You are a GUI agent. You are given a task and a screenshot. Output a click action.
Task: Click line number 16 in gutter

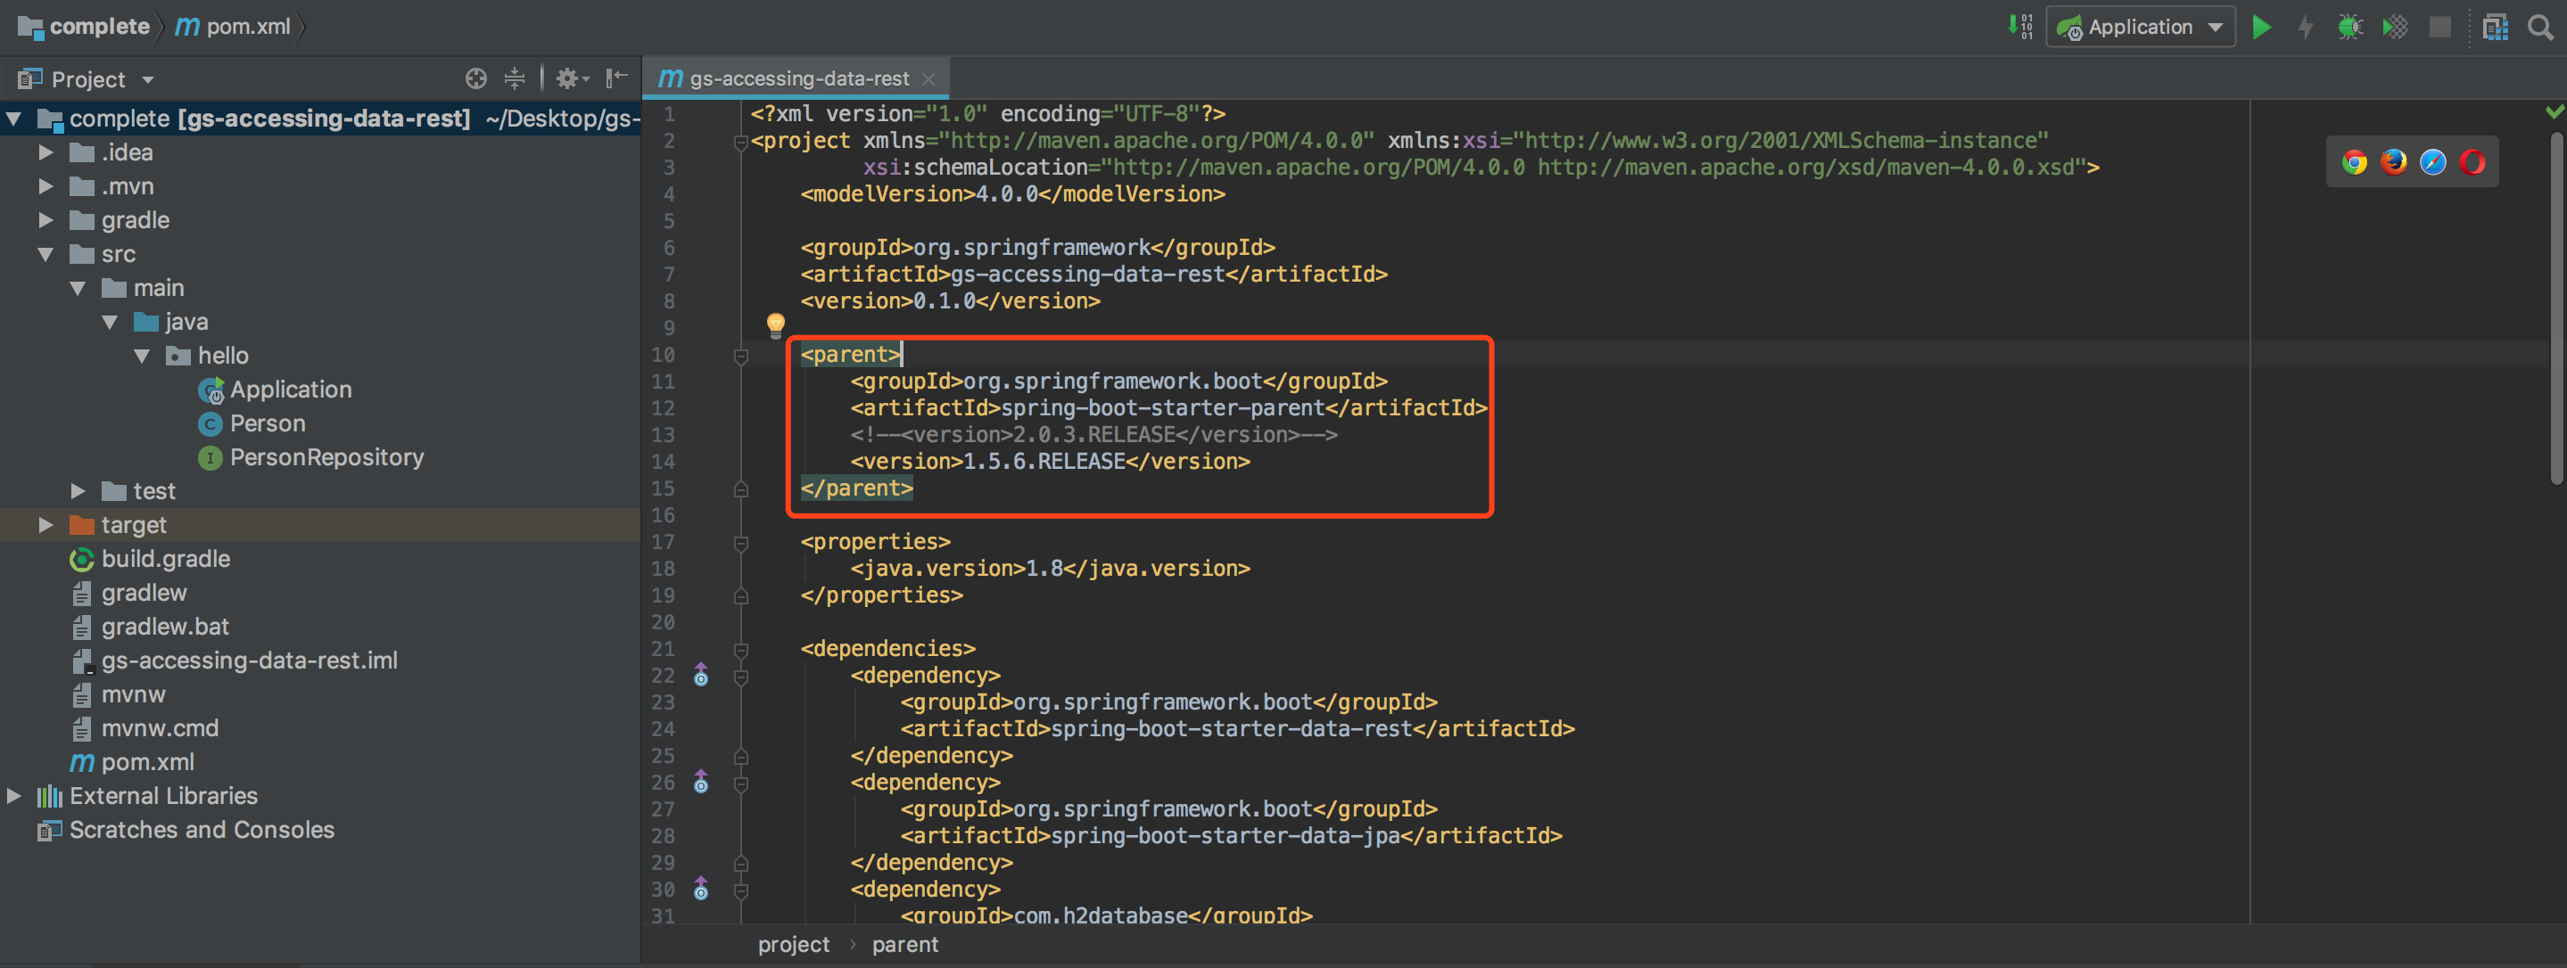pyautogui.click(x=663, y=515)
